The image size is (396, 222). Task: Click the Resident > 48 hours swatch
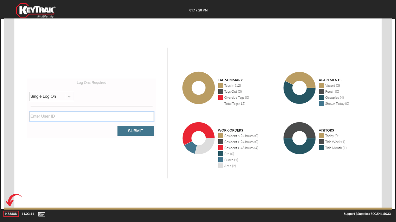coord(220,148)
